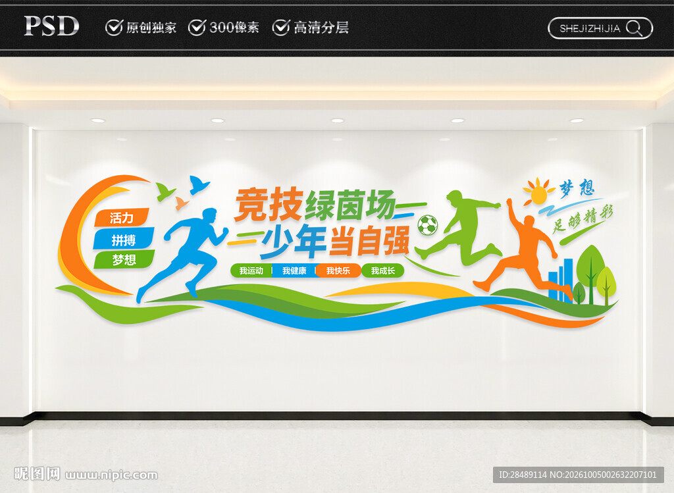This screenshot has width=674, height=493.
Task: Click the orange jumping player silhouette
Action: (522, 249)
